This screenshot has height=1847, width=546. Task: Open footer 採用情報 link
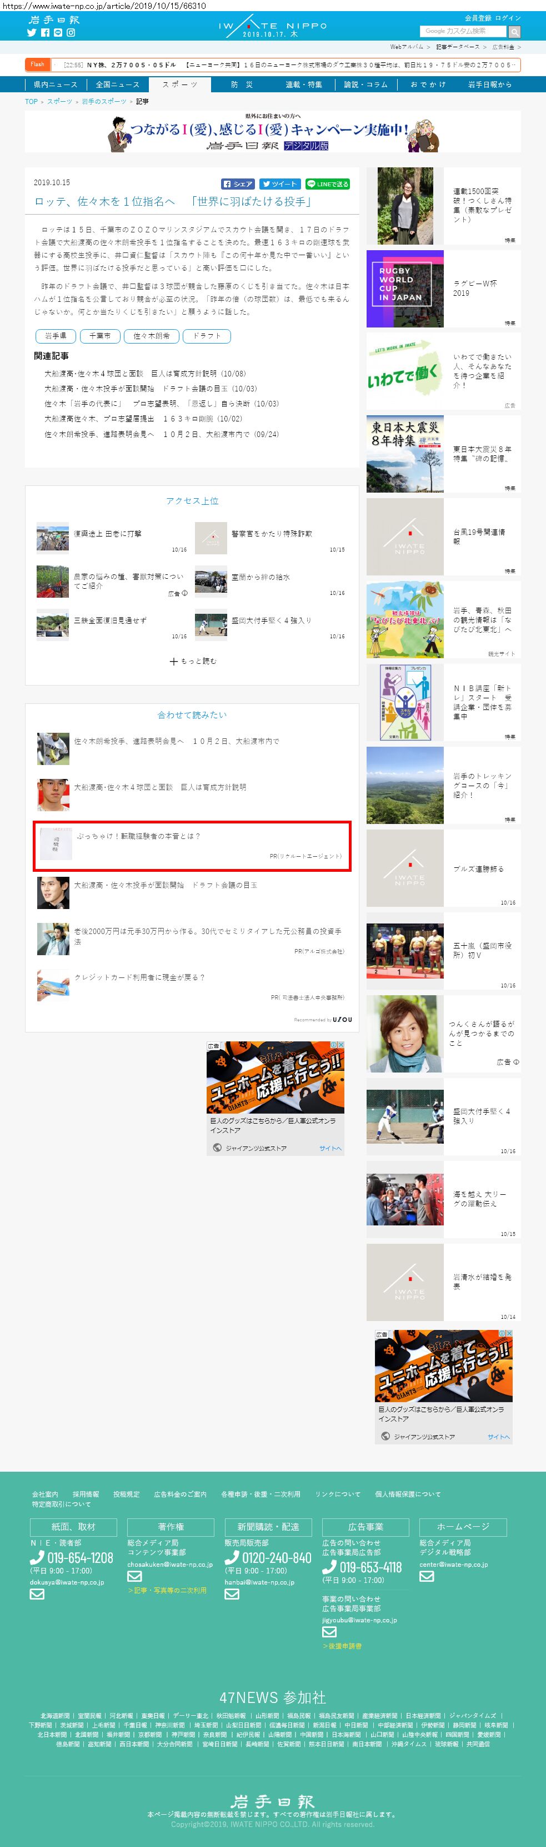click(86, 1495)
